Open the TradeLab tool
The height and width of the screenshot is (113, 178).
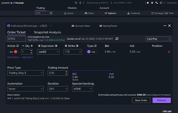click(x=133, y=13)
